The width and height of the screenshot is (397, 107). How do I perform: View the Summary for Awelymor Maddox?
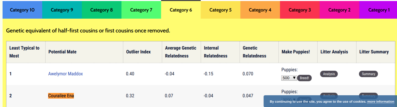click(x=368, y=74)
